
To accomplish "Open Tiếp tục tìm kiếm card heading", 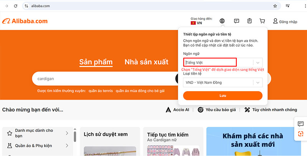I will (168, 135).
